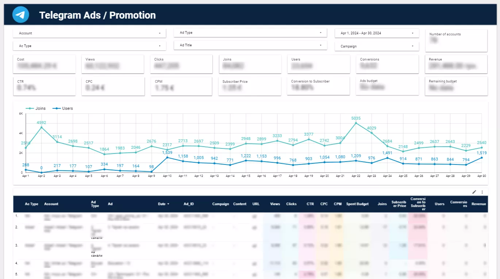The height and width of the screenshot is (279, 500).
Task: Open the three-dot menu above the table
Action: pyautogui.click(x=482, y=192)
